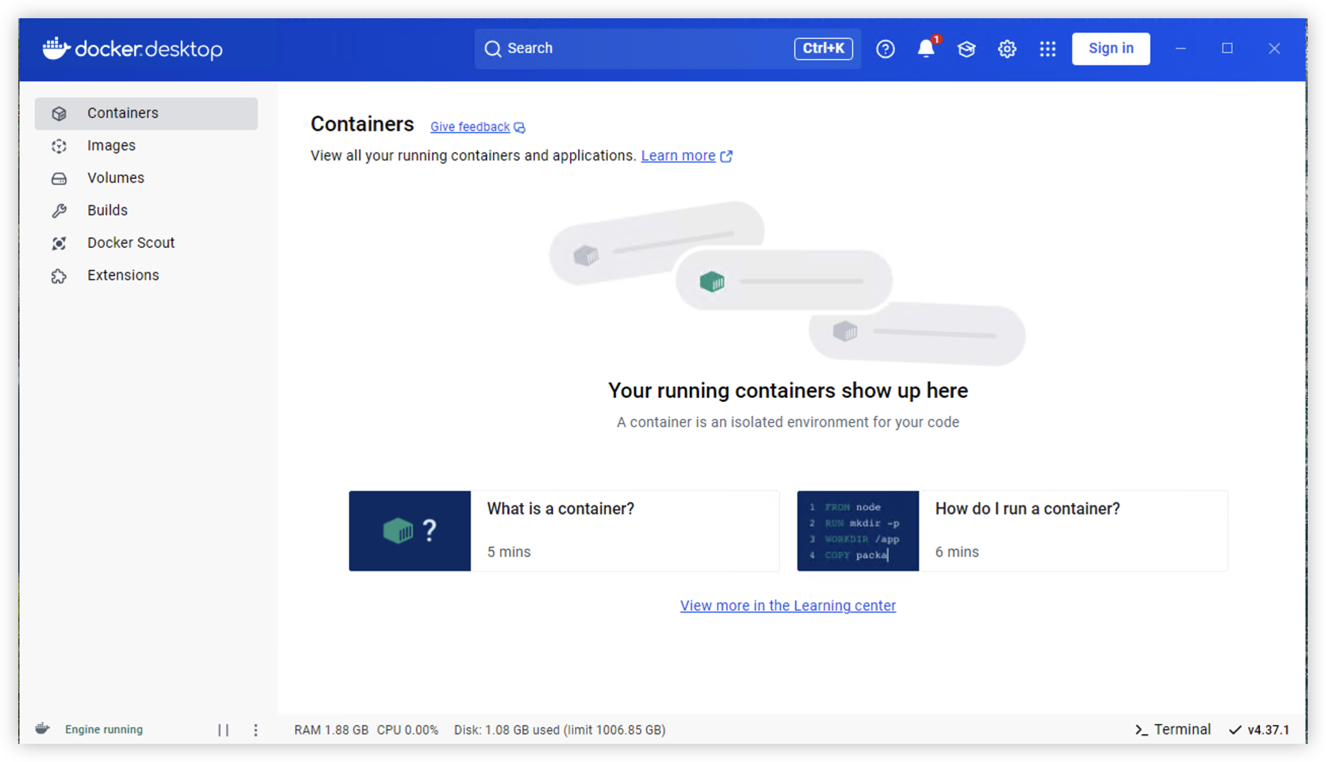Click the 'Your running containers show up here' heading
The height and width of the screenshot is (762, 1326).
coord(788,391)
